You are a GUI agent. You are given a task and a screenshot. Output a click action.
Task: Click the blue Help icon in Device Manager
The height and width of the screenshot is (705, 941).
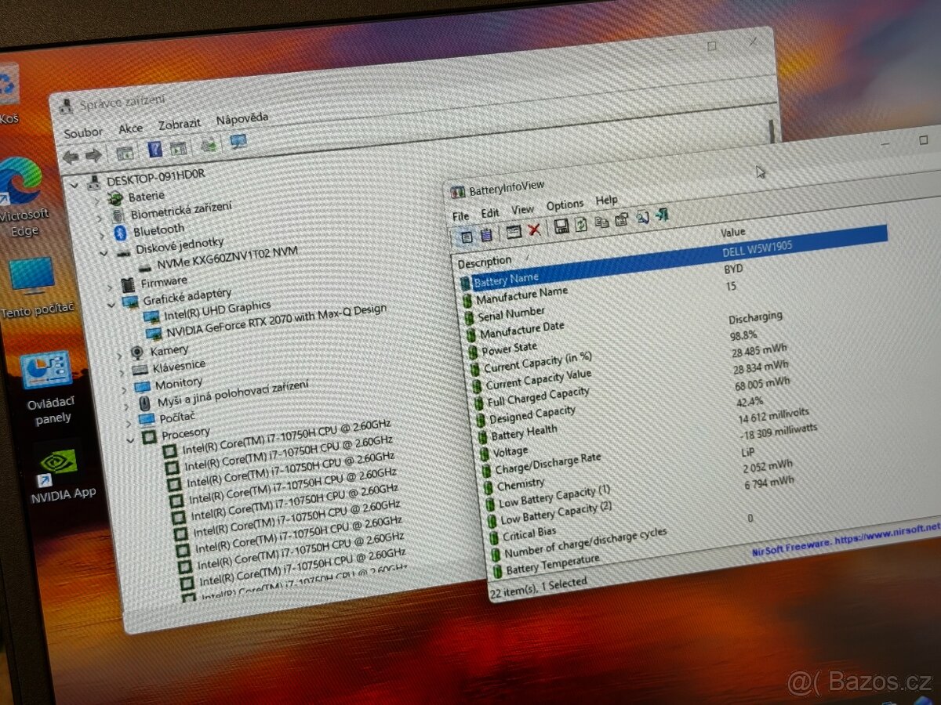(x=155, y=150)
